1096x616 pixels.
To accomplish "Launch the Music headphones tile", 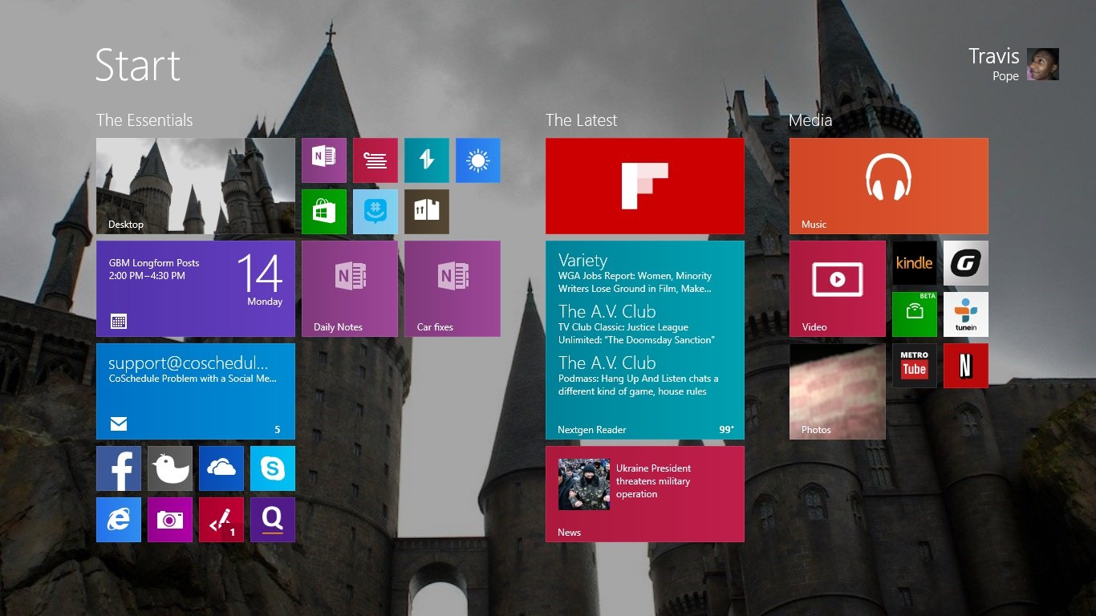I will coord(889,186).
